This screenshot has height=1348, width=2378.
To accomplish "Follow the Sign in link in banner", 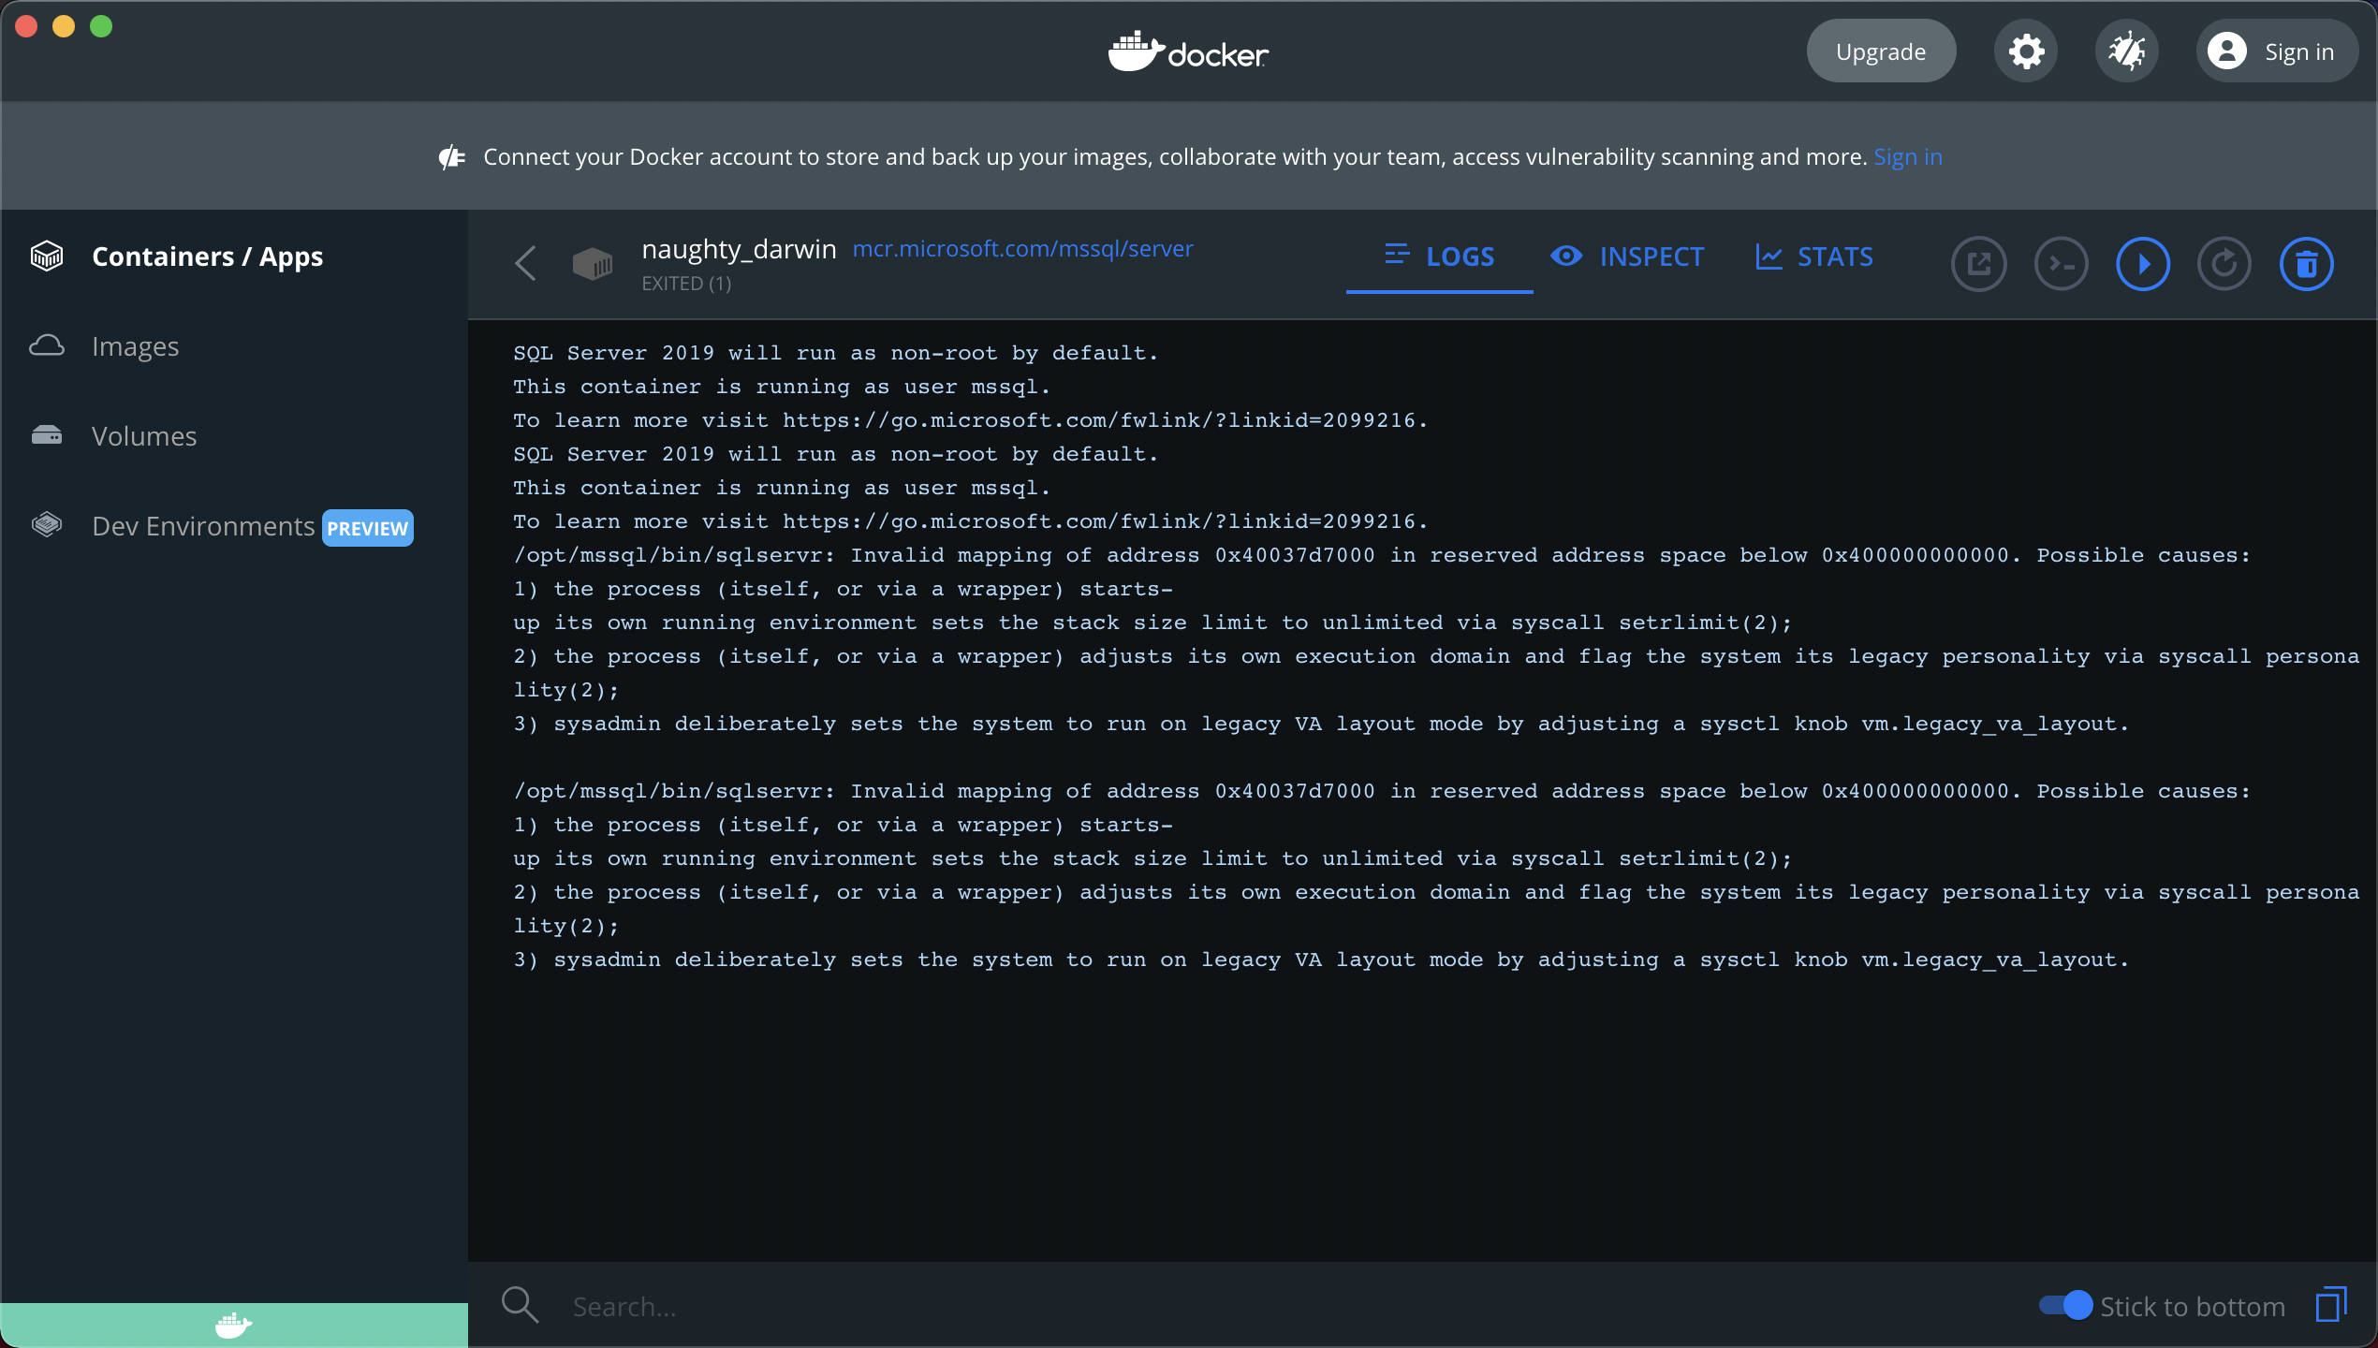I will [x=1908, y=157].
